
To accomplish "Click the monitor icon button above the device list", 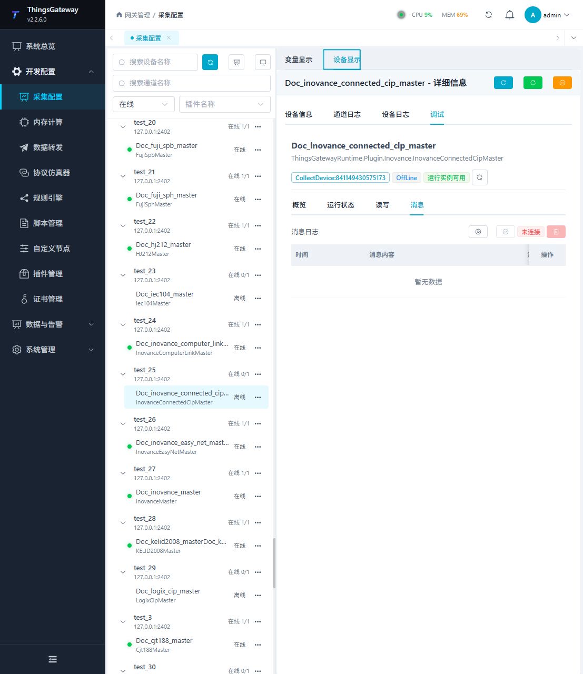I will pos(263,62).
